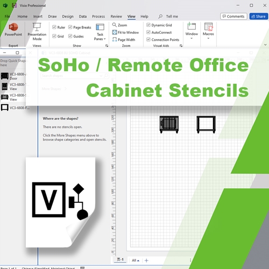269x269 pixels.
Task: Click the language indicator in status bar
Action: (48, 268)
